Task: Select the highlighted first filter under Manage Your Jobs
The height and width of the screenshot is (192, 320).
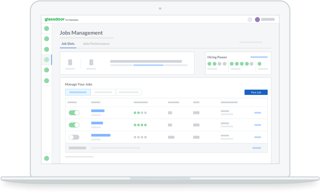Action: click(x=78, y=92)
